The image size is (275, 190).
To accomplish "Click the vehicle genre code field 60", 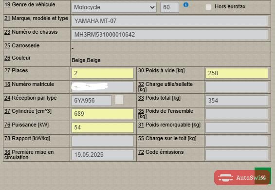I will (x=169, y=7).
